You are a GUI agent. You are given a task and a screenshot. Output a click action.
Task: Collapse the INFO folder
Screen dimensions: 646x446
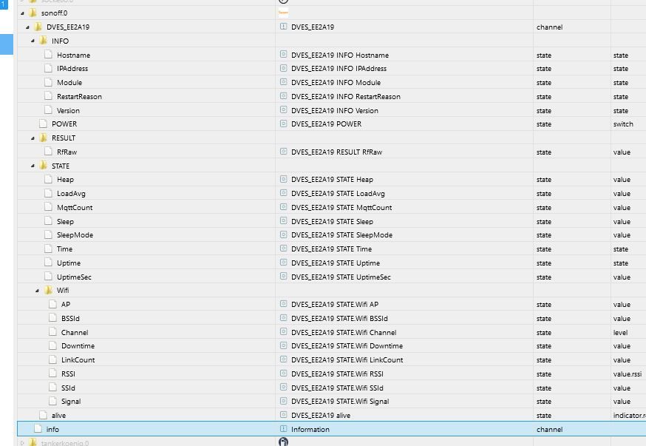click(33, 41)
